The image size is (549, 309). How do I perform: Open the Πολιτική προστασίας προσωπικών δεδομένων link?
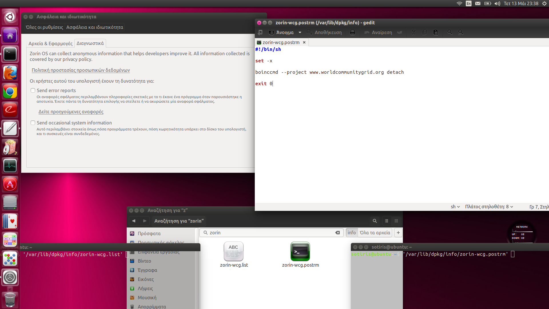pyautogui.click(x=81, y=70)
